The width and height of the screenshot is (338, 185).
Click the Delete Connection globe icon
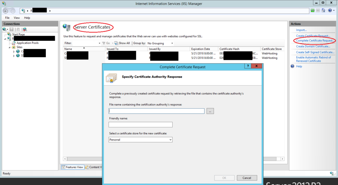[x=25, y=29]
